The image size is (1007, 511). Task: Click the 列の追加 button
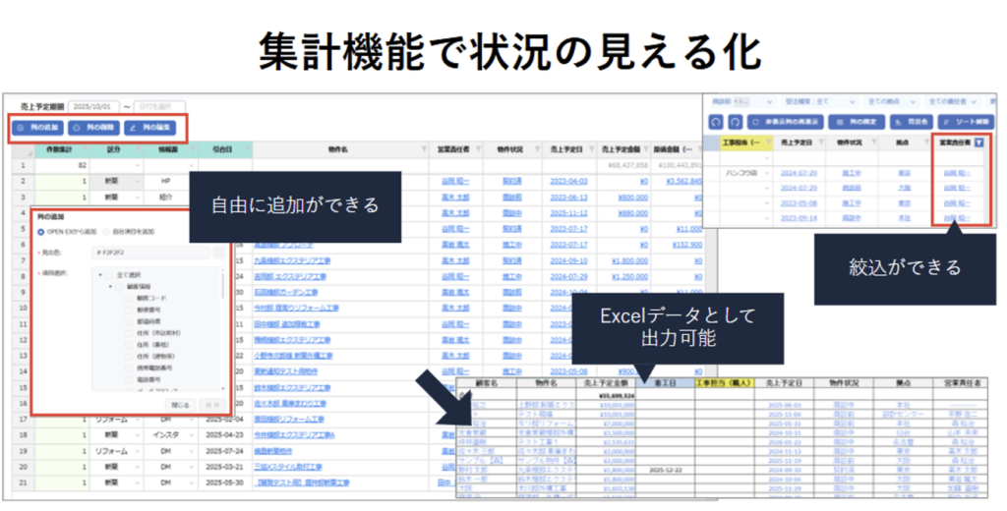(35, 128)
